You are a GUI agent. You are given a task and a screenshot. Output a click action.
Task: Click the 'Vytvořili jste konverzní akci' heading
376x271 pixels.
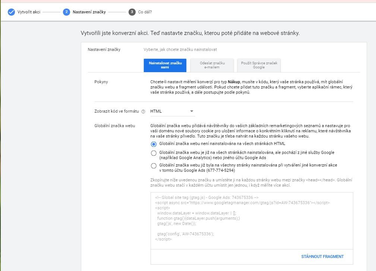point(190,33)
